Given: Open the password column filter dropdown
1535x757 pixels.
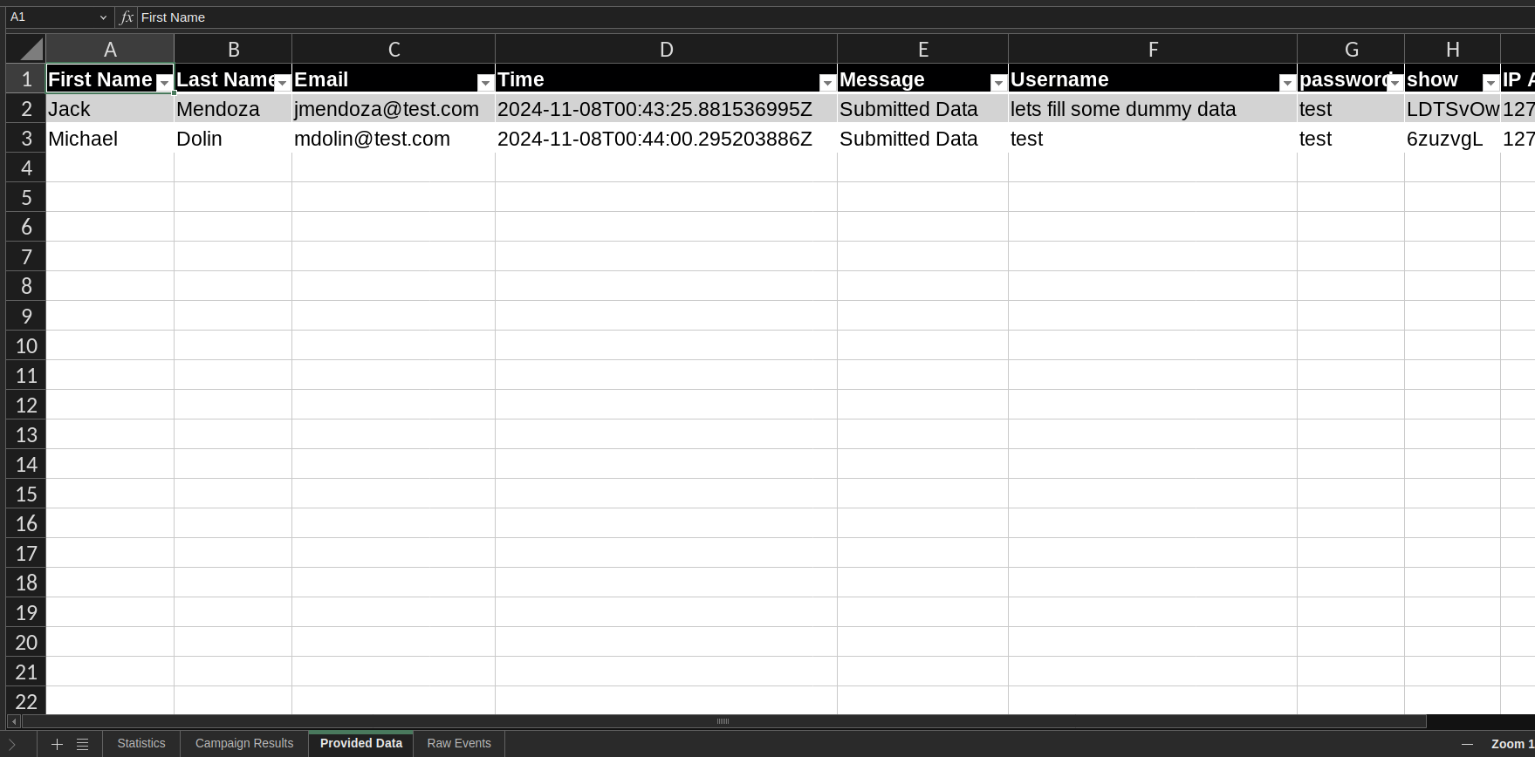Looking at the screenshot, I should 1395,83.
